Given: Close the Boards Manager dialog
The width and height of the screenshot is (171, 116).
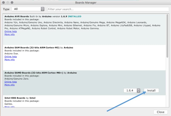Looking at the screenshot, I should click(x=160, y=112).
